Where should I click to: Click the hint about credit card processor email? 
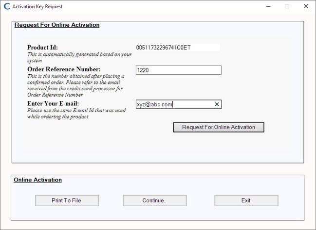(75, 85)
